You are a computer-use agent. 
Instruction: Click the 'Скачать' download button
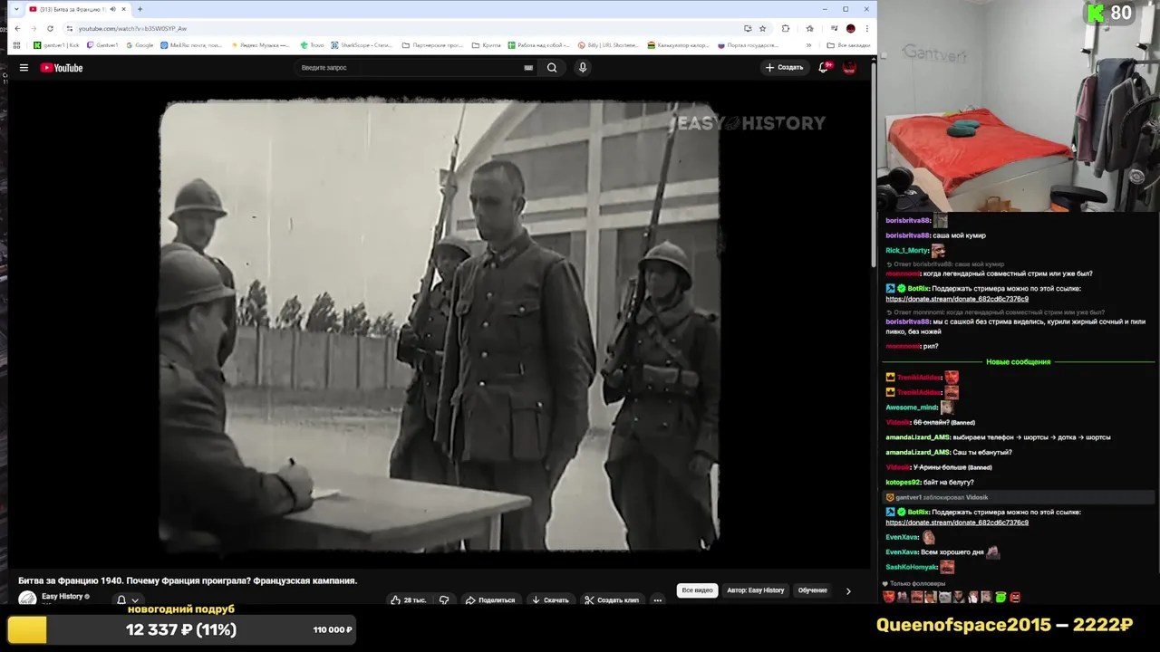(x=550, y=599)
